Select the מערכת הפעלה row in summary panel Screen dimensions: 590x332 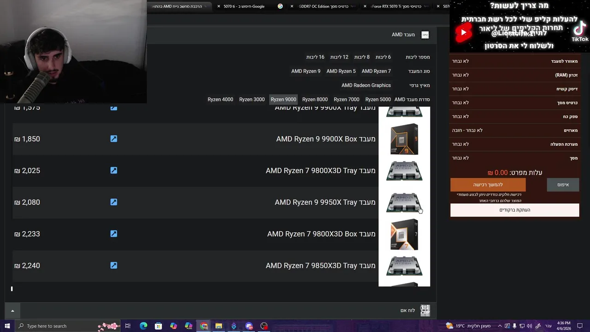514,144
